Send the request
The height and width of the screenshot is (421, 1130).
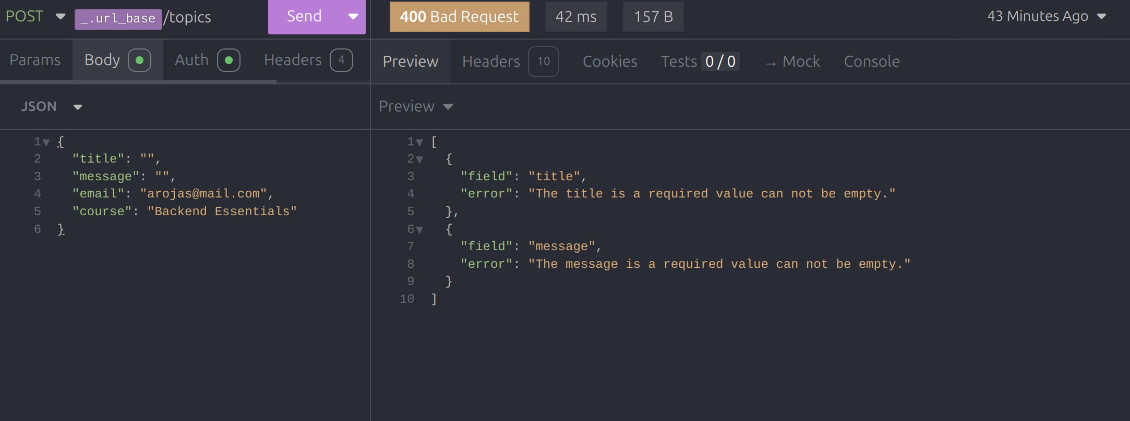[x=305, y=17]
